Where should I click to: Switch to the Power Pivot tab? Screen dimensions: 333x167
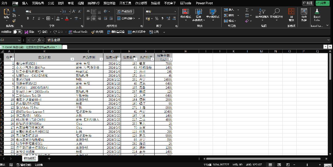(204, 3)
